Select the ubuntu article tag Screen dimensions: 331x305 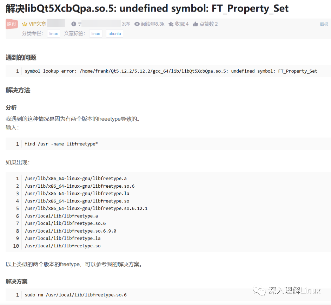click(115, 34)
